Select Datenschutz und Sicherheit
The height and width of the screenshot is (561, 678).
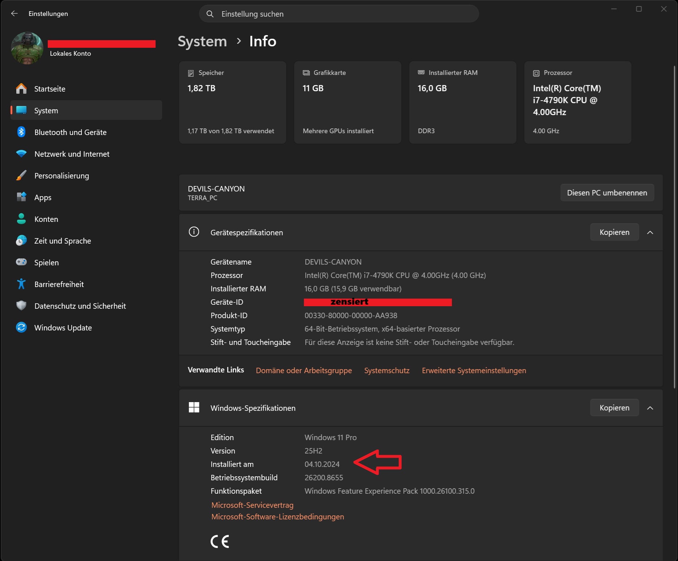pyautogui.click(x=86, y=306)
